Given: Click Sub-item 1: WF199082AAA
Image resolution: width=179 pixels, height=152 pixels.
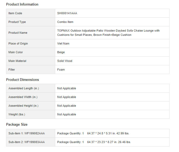Looking at the screenshot, I should 26,133.
